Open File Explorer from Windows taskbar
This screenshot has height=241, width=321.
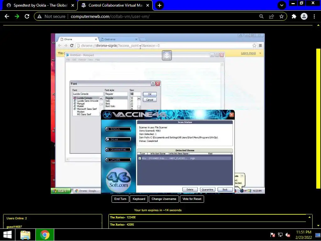click(25, 235)
